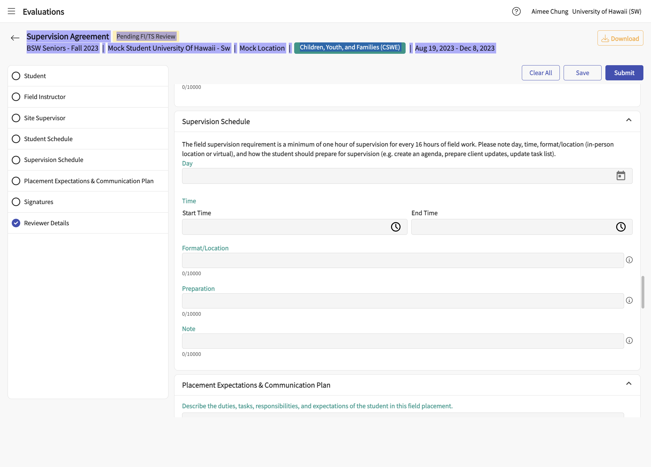Open the hamburger navigation menu
651x467 pixels.
pyautogui.click(x=11, y=11)
